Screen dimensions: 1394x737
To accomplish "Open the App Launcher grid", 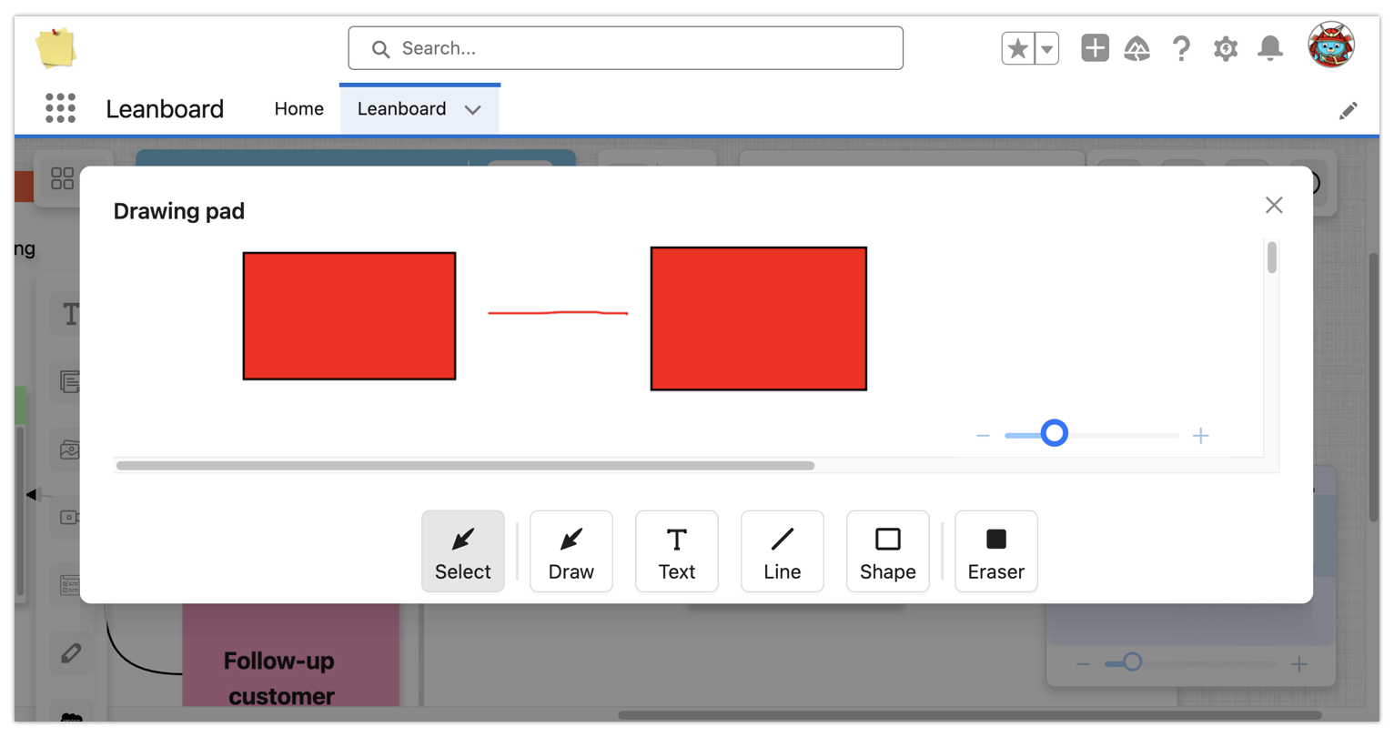I will pyautogui.click(x=60, y=108).
